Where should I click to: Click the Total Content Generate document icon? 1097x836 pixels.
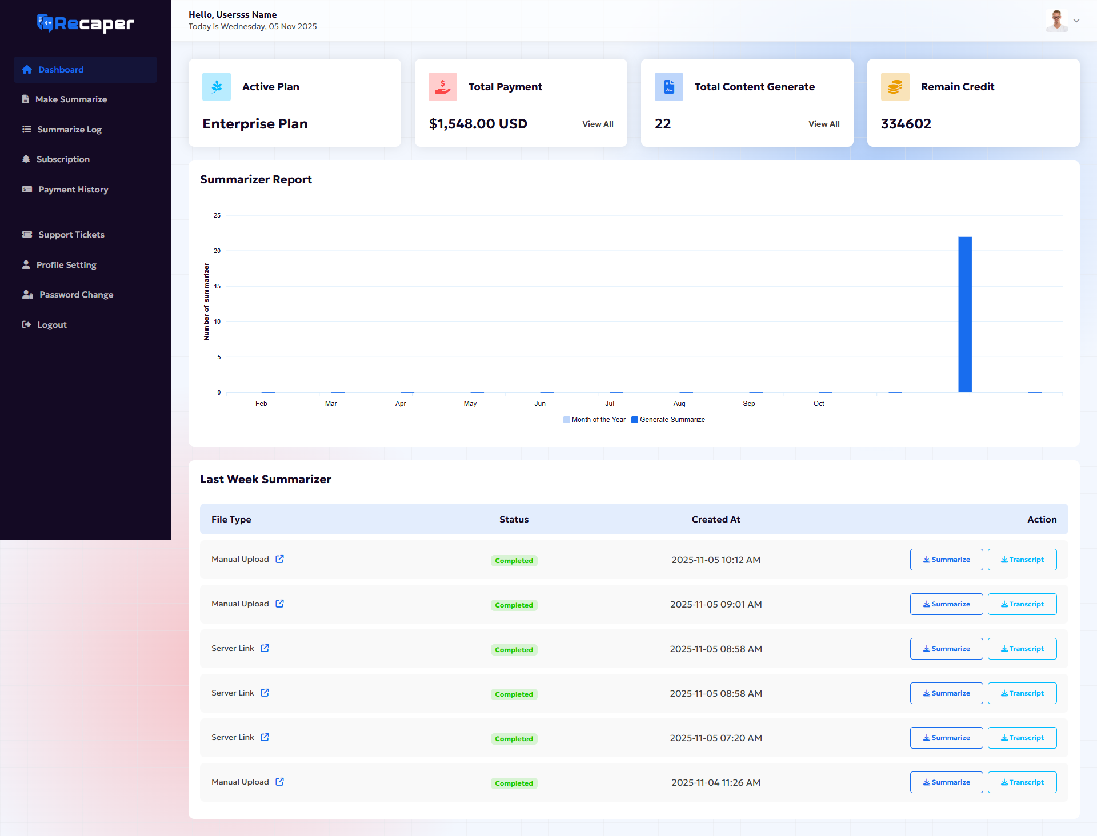[669, 87]
